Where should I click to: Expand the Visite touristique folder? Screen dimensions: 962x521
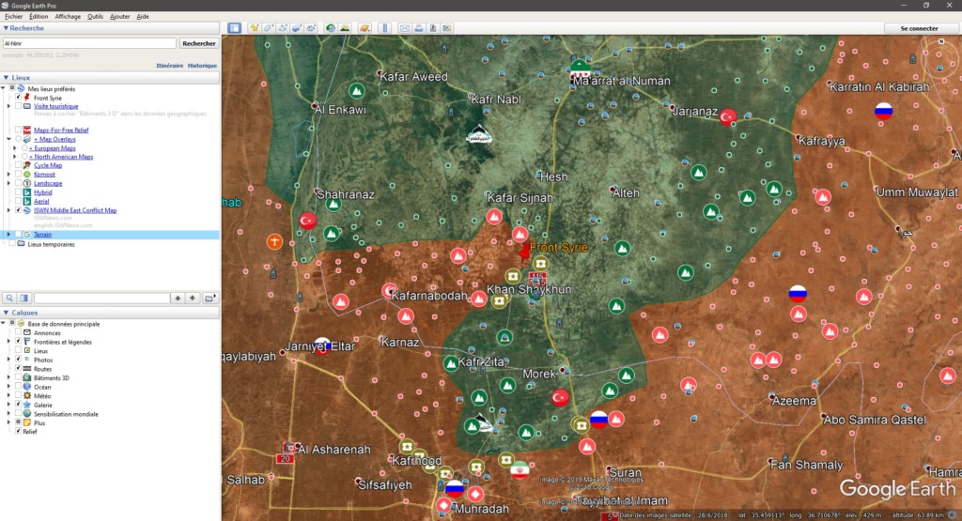click(9, 106)
